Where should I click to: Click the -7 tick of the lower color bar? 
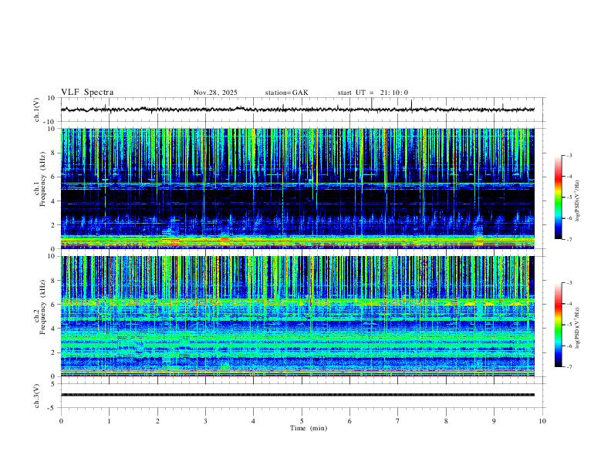click(569, 367)
